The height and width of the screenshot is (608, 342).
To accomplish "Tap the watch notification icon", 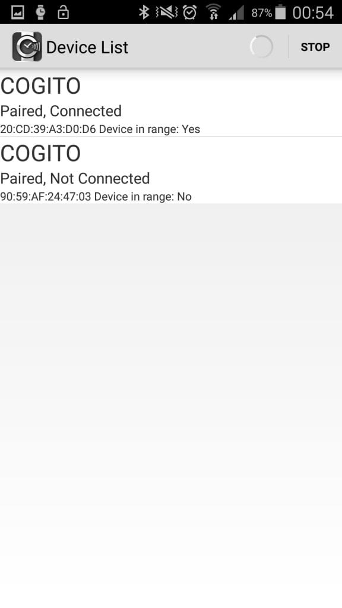I will point(40,12).
